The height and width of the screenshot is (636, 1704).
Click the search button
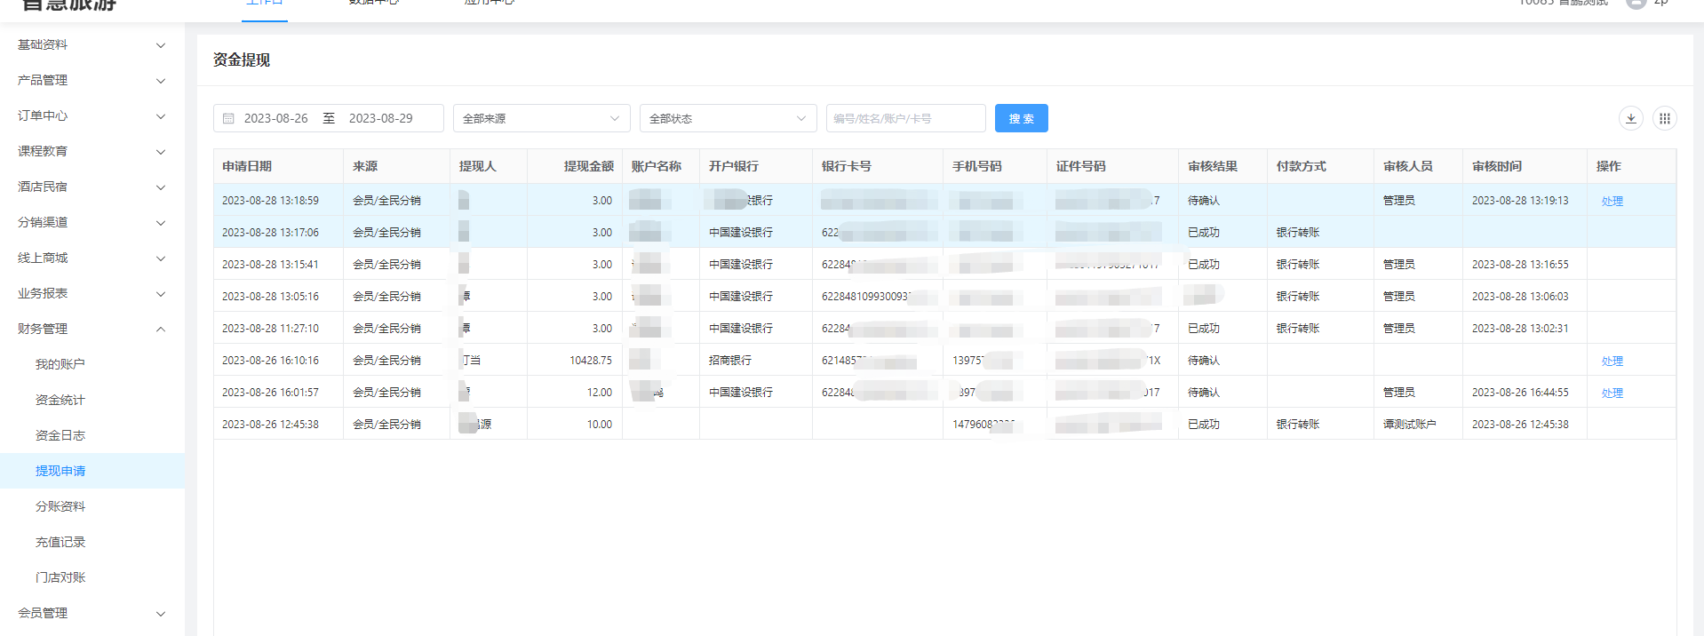point(1021,118)
